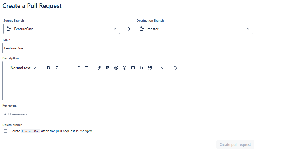Click the Create pull request button
The image size is (283, 151).
(x=235, y=144)
